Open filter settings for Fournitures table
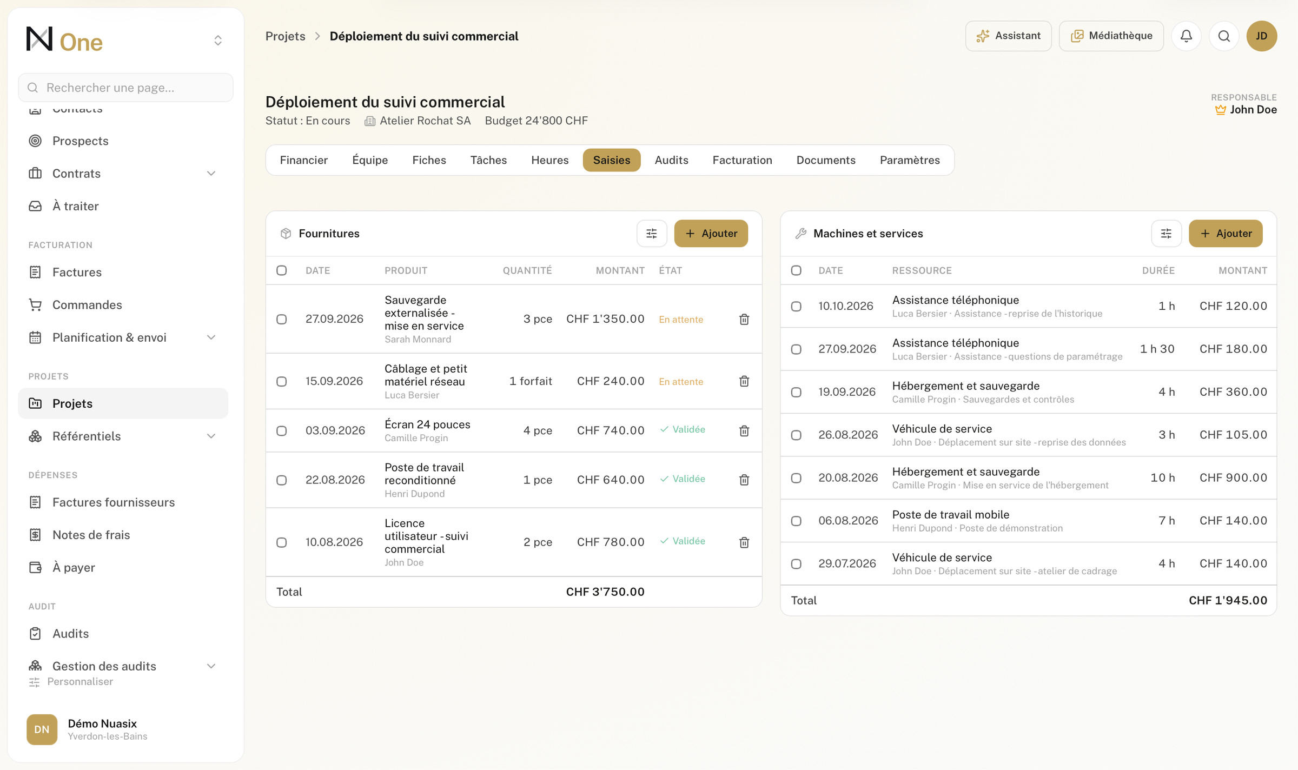Image resolution: width=1298 pixels, height=770 pixels. [x=652, y=234]
